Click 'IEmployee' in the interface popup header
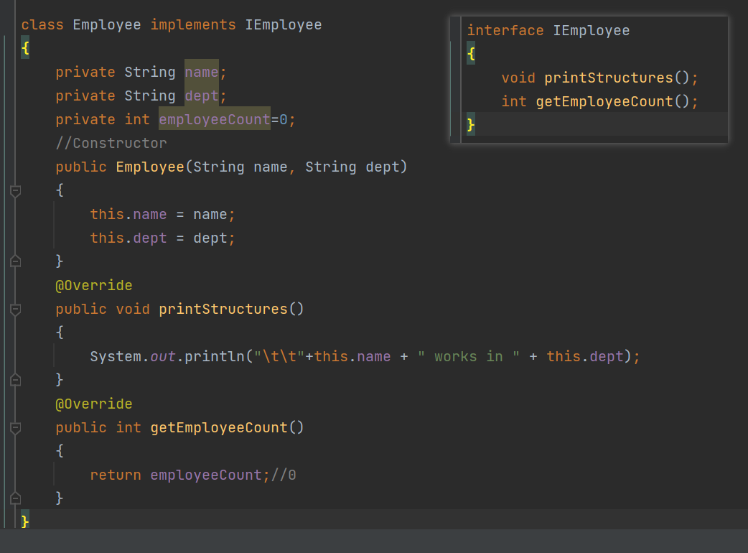Image resolution: width=748 pixels, height=553 pixels. tap(591, 31)
